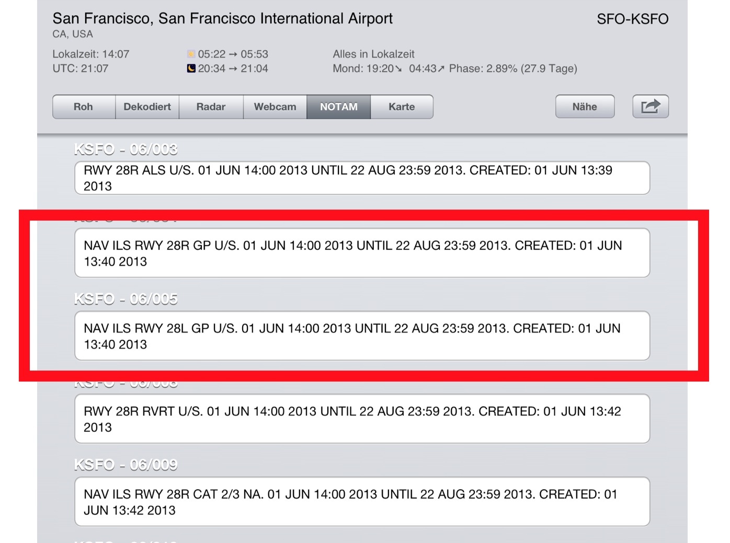This screenshot has width=730, height=543.
Task: Click the moonrise arrow indicator
Action: coord(441,68)
